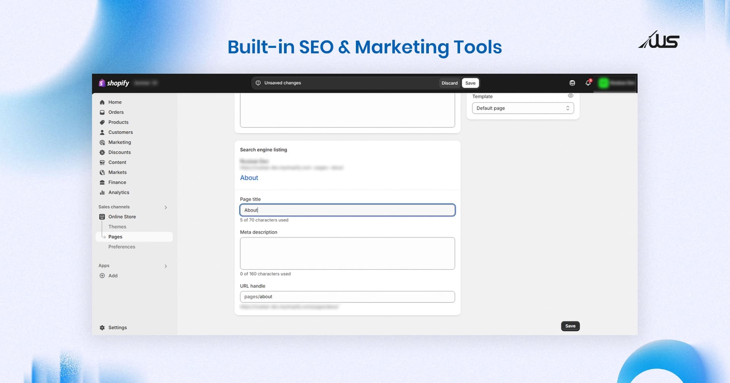
Task: Open the Orders icon in sidebar
Action: tap(102, 112)
